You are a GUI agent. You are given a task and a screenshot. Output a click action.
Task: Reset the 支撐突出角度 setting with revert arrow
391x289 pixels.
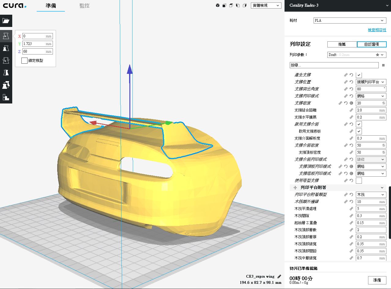click(x=352, y=89)
